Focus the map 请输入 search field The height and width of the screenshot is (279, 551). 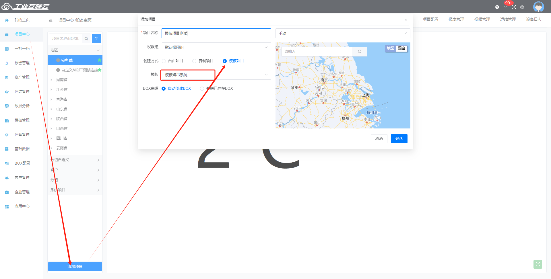(317, 52)
